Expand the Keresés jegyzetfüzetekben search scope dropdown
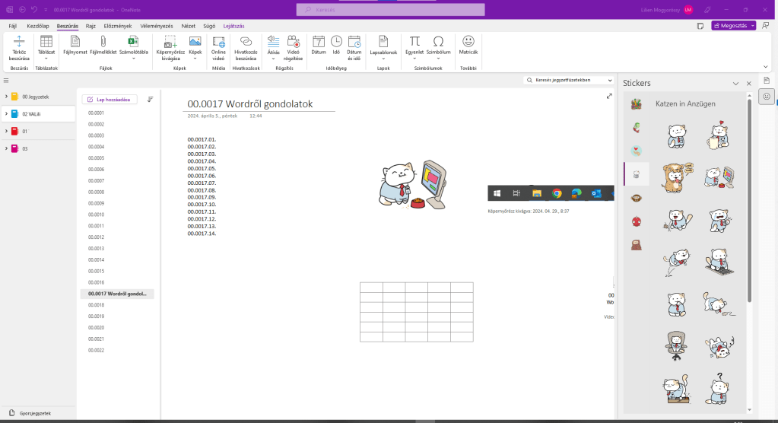Screen dimensions: 778x423 pyautogui.click(x=610, y=80)
